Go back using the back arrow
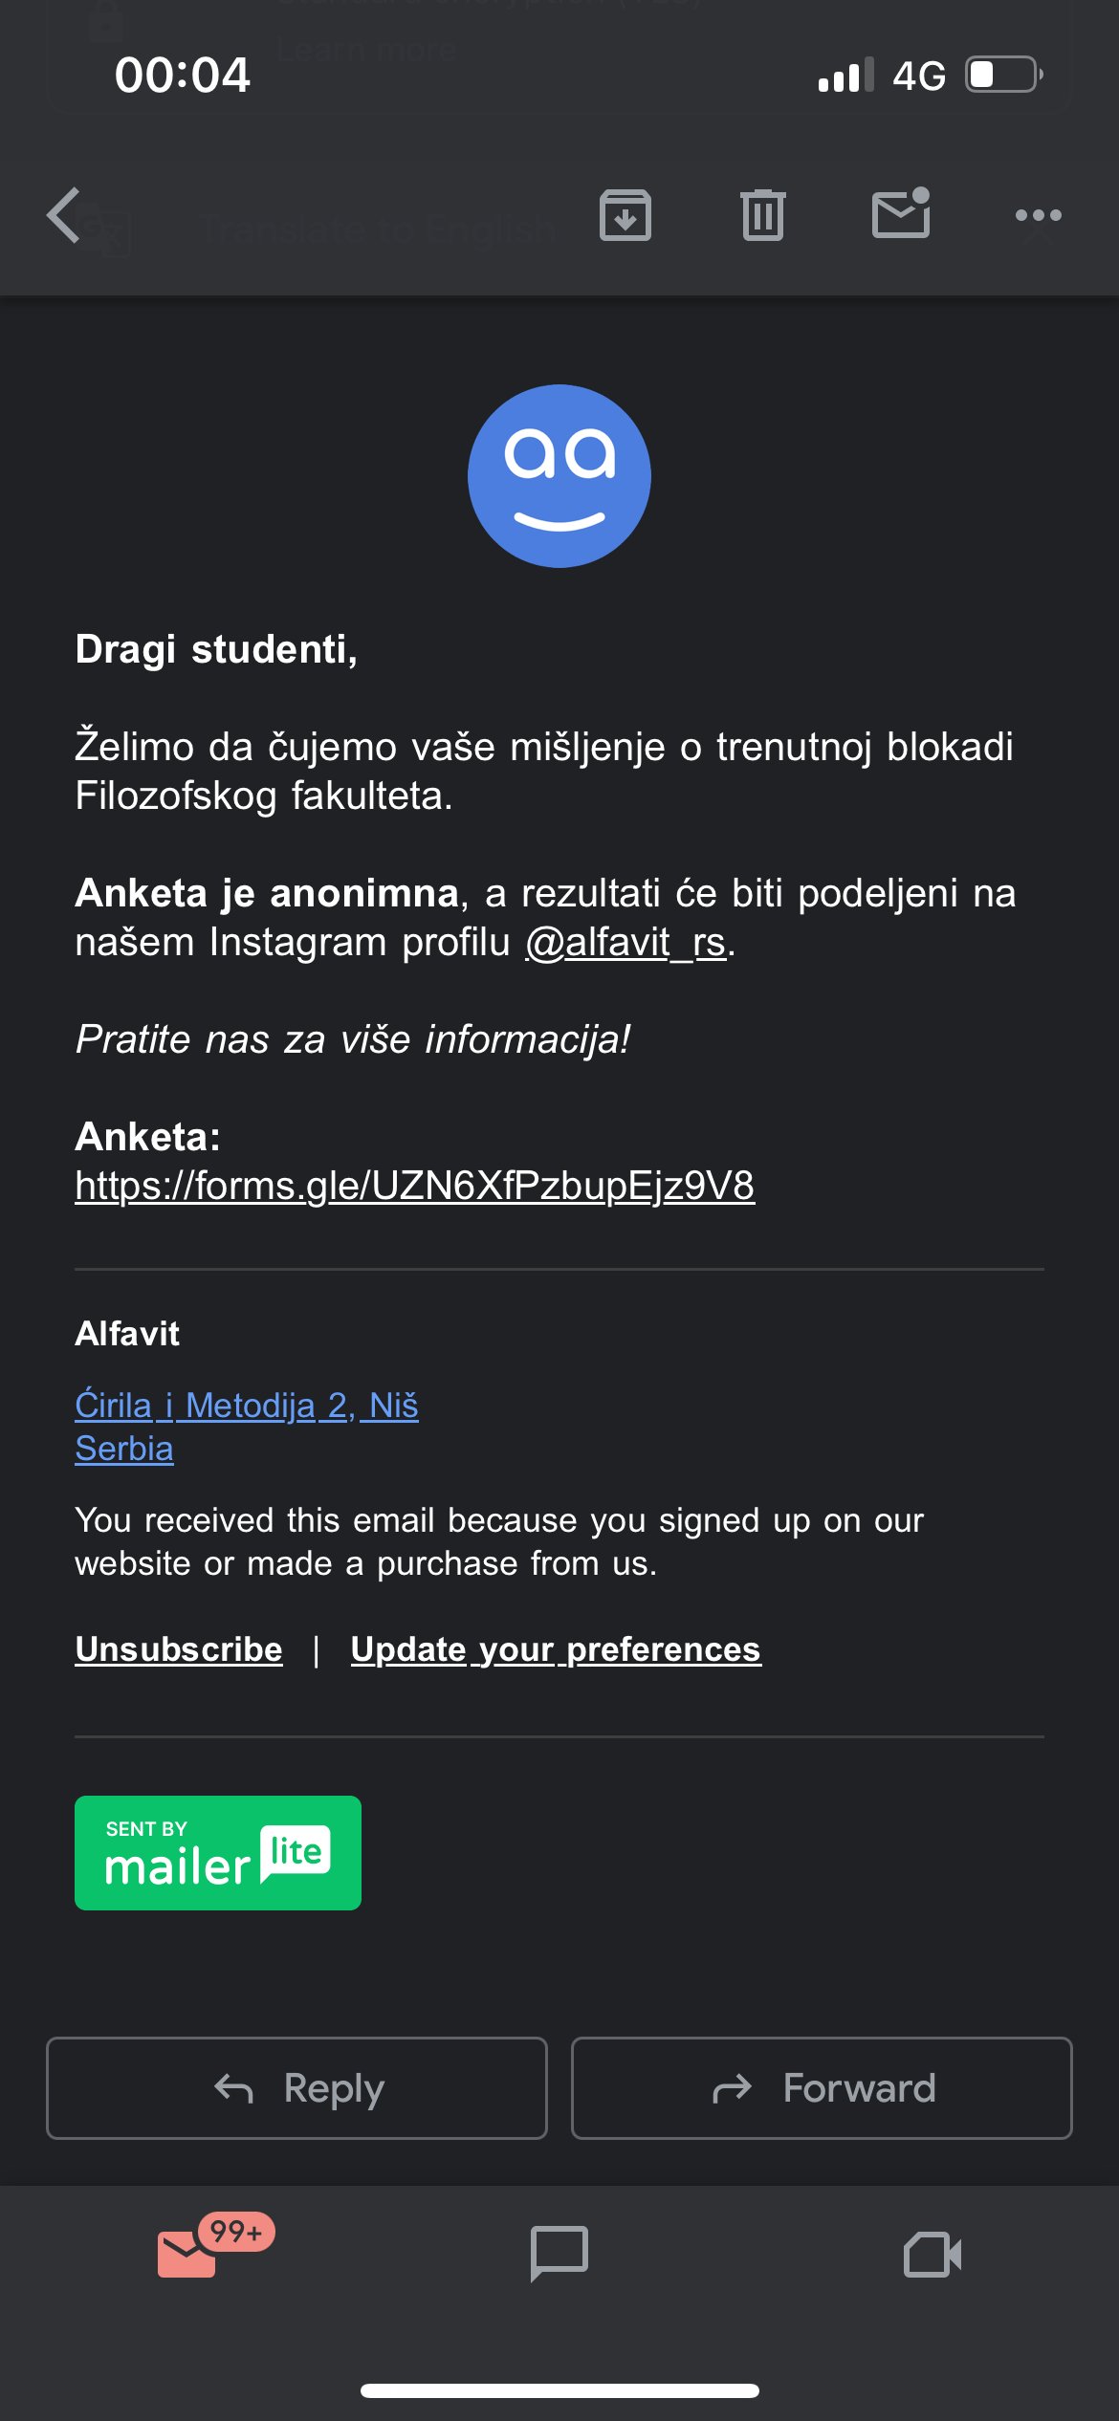 pos(62,215)
